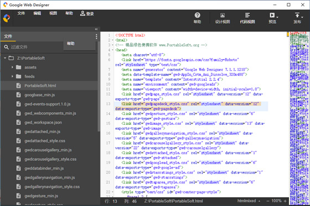Open the 视图 menu
The width and height of the screenshot is (310, 206).
tap(53, 13)
